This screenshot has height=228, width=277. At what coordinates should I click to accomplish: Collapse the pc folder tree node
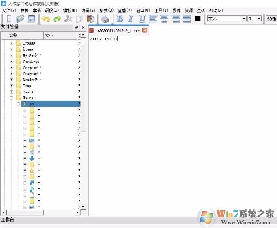(x=18, y=104)
